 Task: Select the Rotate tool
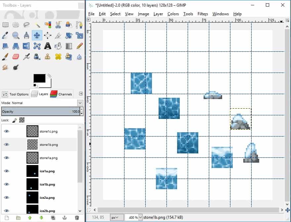pyautogui.click(x=69, y=35)
